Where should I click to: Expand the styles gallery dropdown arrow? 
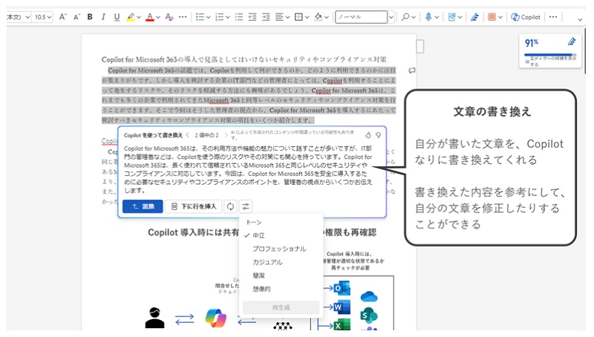[391, 17]
